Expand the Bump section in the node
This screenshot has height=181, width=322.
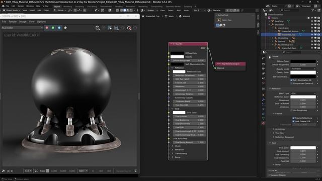[x=173, y=157]
